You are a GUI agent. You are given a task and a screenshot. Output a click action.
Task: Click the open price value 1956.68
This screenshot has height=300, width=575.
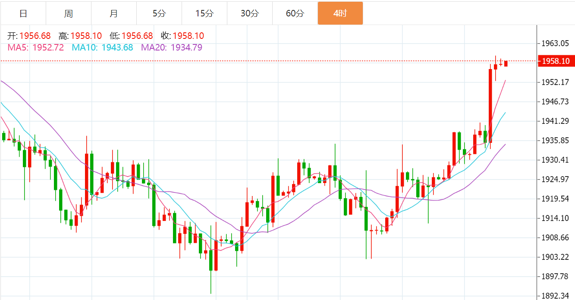pyautogui.click(x=35, y=36)
